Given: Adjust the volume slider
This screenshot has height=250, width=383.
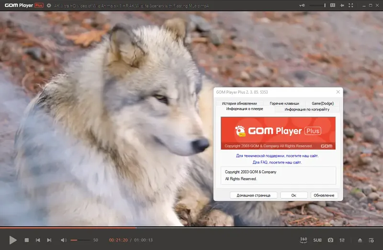Looking at the screenshot, I should click(80, 240).
